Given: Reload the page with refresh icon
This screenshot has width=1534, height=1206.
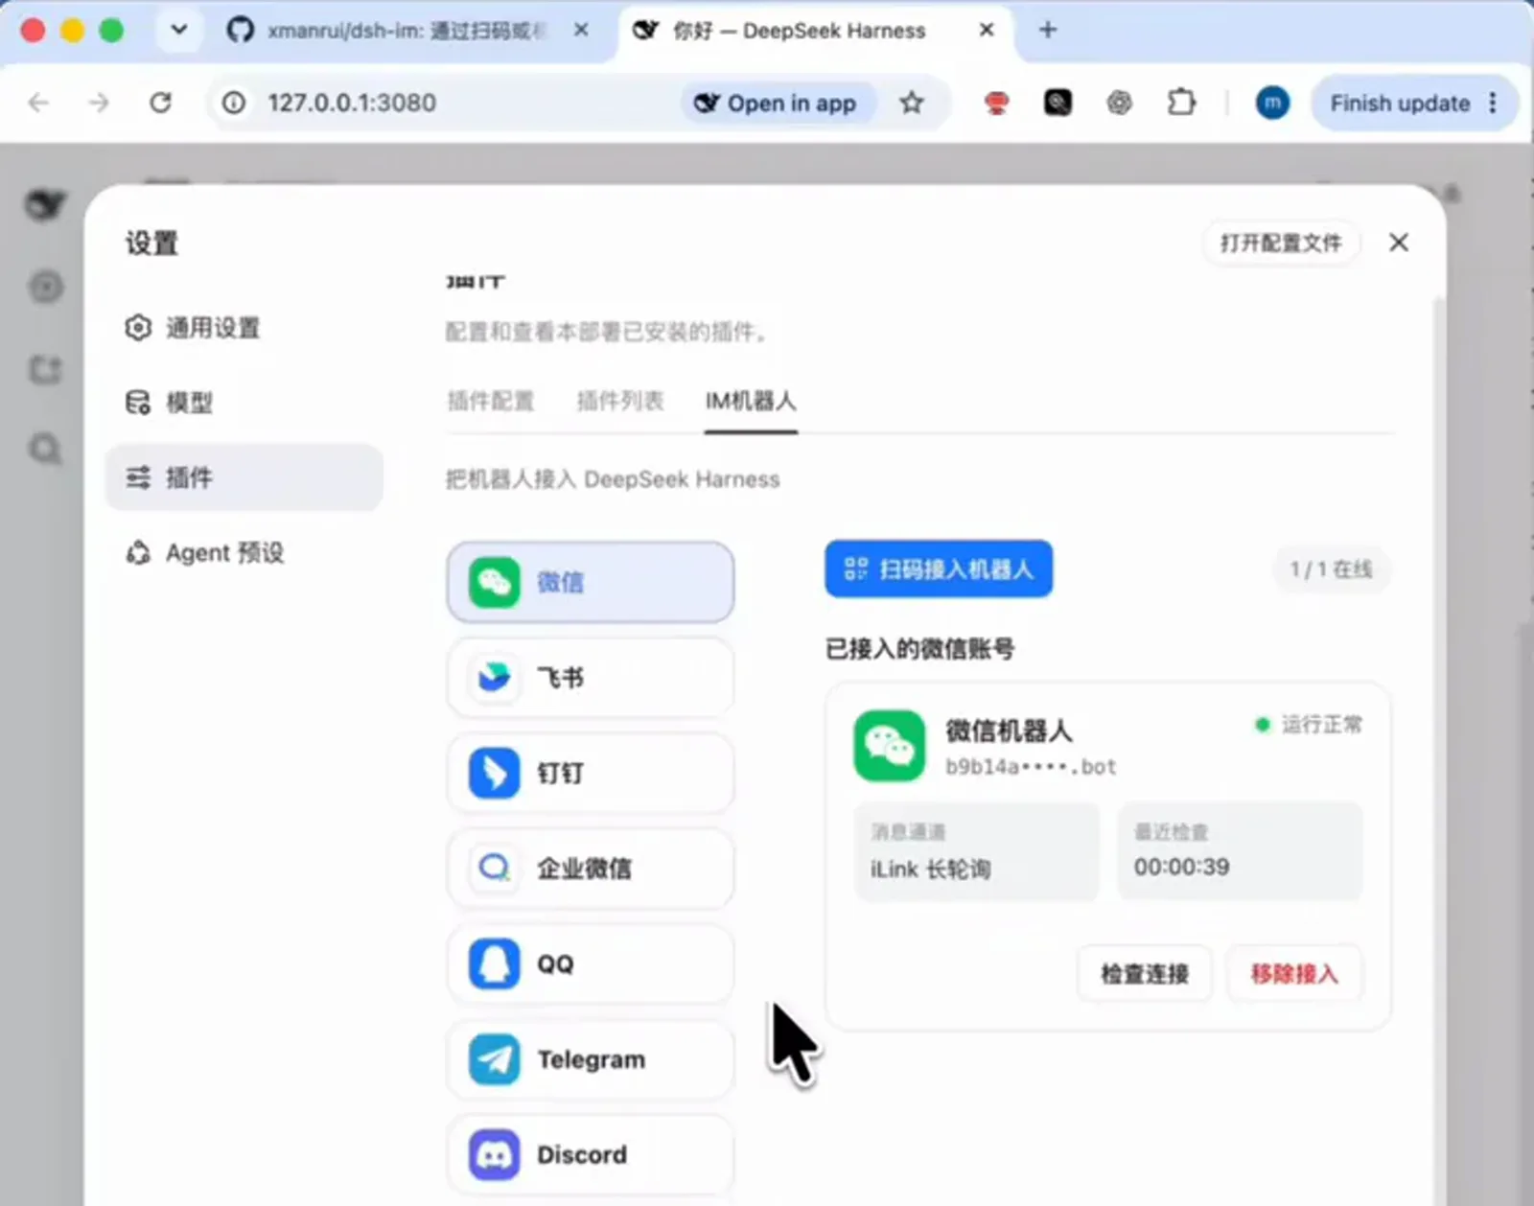Looking at the screenshot, I should point(160,103).
